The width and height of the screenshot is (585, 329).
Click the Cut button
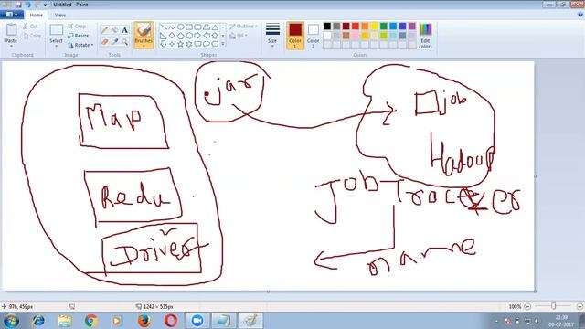click(x=30, y=27)
